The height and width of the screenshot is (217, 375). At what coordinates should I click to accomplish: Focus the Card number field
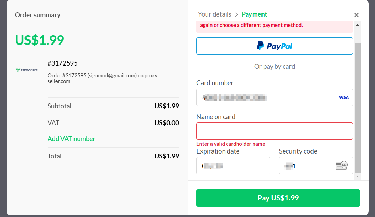click(x=266, y=97)
